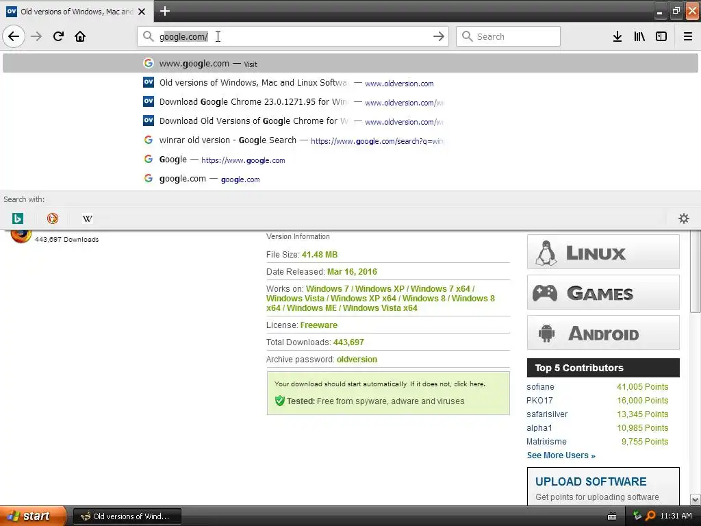
Task: Click the orange magnifier tray icon
Action: [x=650, y=516]
